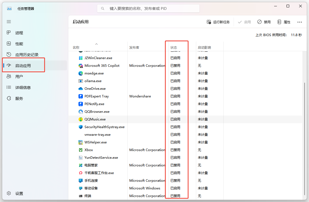Click the SecurityHealthSystray.exe shield icon
This screenshot has width=309, height=202.
pyautogui.click(x=81, y=127)
